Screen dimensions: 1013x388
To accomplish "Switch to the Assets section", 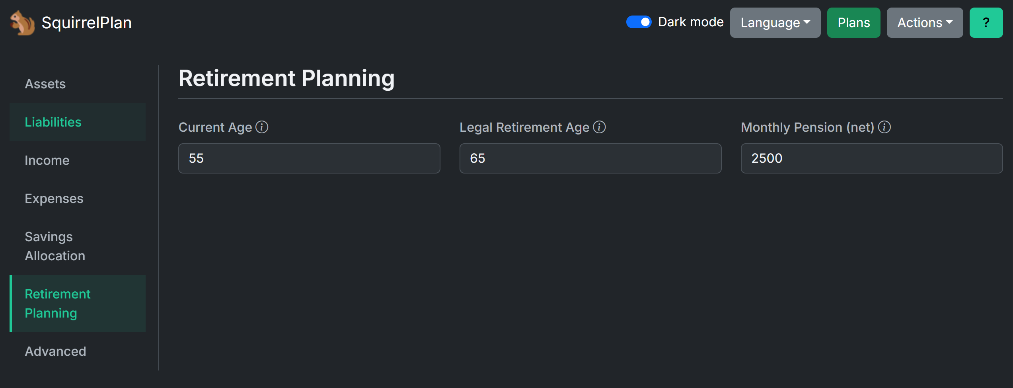I will pos(45,84).
